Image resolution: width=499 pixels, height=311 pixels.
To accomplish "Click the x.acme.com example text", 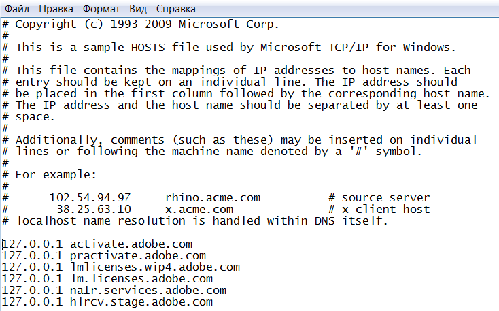I will click(199, 210).
